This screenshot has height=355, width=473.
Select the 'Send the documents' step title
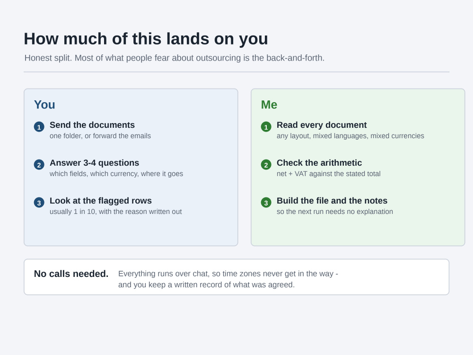pos(92,125)
